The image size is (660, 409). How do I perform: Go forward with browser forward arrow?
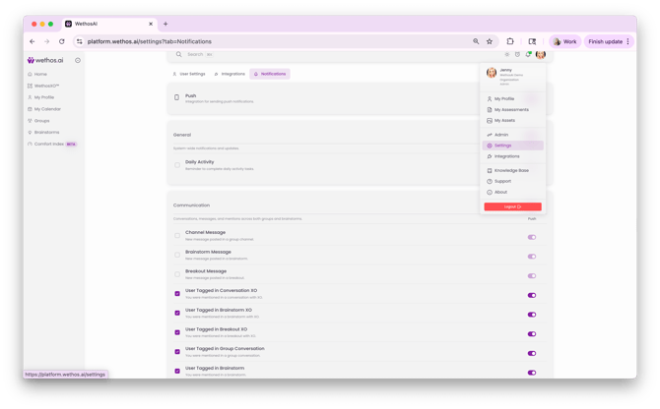coord(46,41)
